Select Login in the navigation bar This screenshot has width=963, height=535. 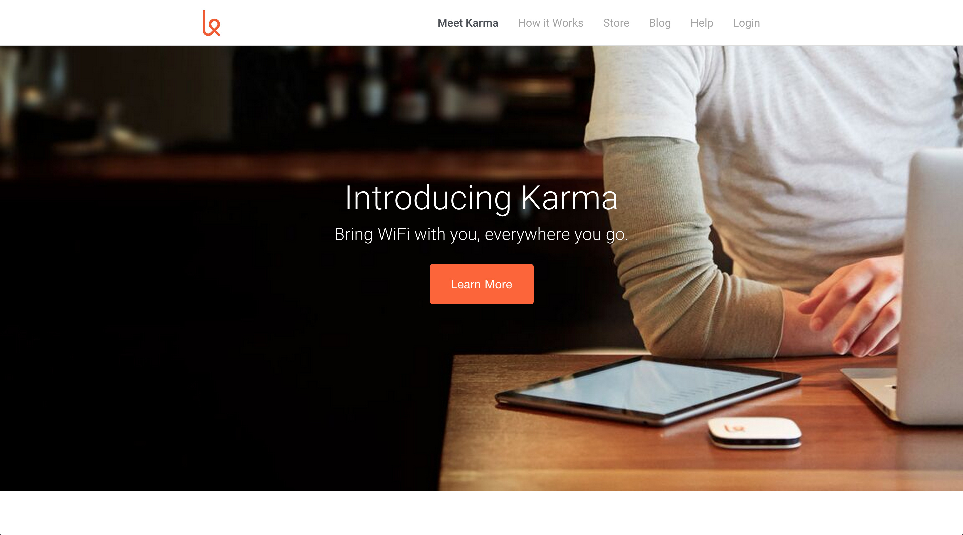pos(746,23)
